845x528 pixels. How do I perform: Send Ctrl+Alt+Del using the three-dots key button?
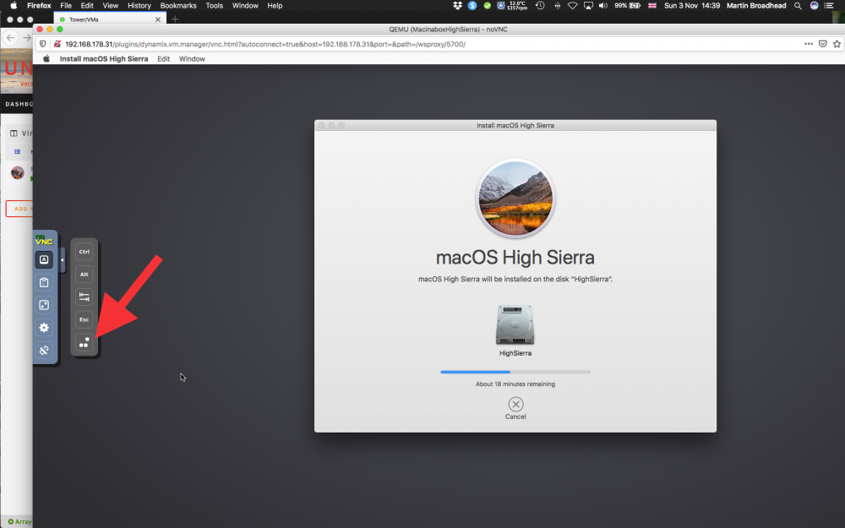click(84, 342)
